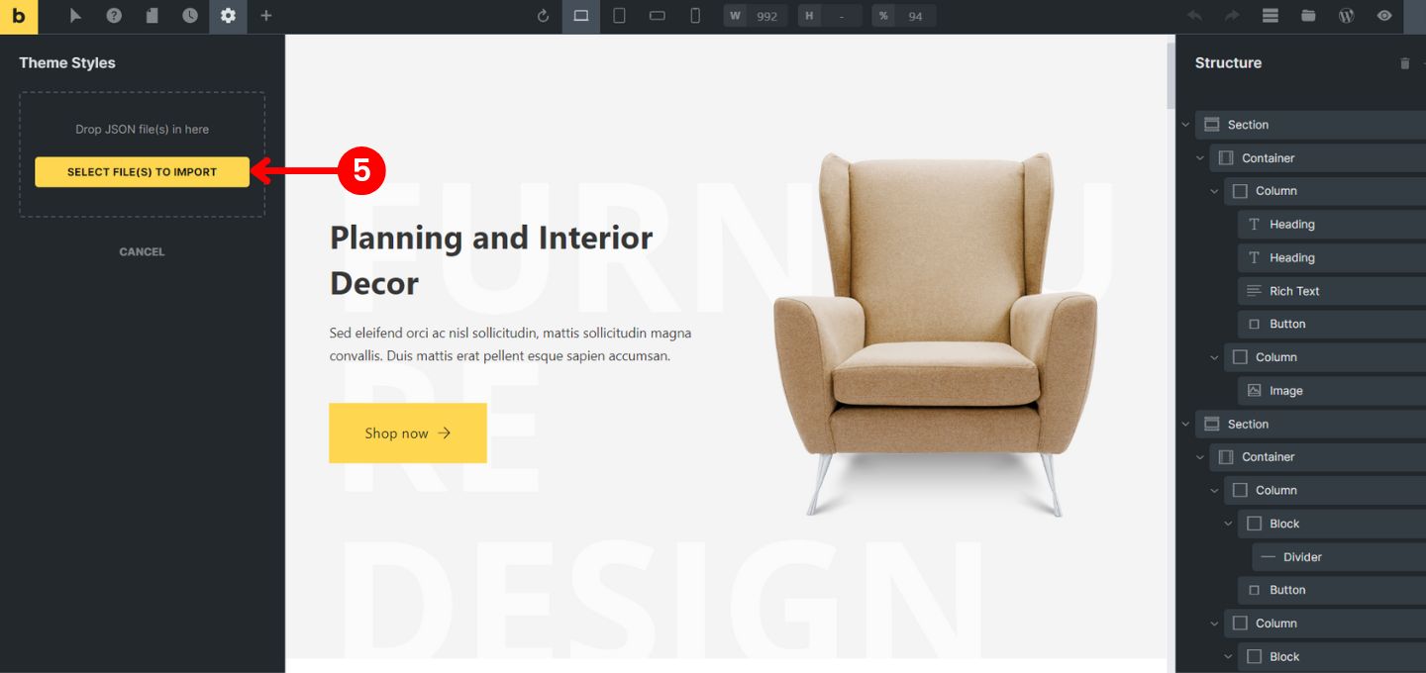Click the canvas width input field
The width and height of the screenshot is (1426, 673).
click(766, 16)
